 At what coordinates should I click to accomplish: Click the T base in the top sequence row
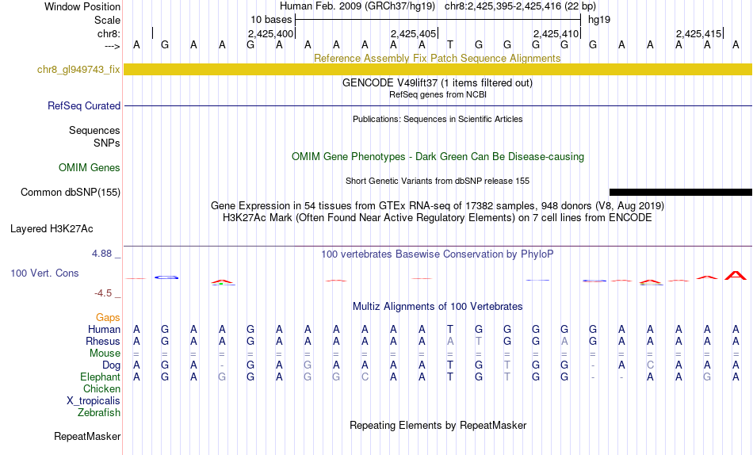[x=450, y=44]
